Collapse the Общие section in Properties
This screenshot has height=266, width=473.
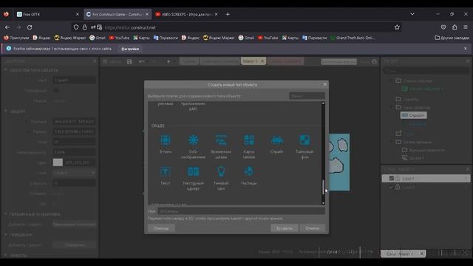5,111
